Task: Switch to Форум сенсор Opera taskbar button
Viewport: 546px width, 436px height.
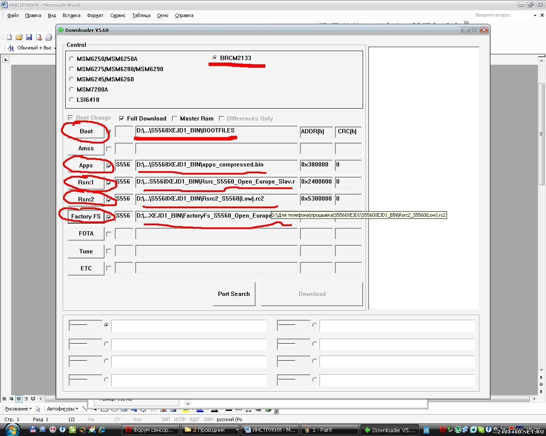Action: (x=150, y=430)
